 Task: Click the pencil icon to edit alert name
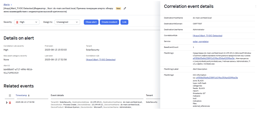(x=125, y=8)
